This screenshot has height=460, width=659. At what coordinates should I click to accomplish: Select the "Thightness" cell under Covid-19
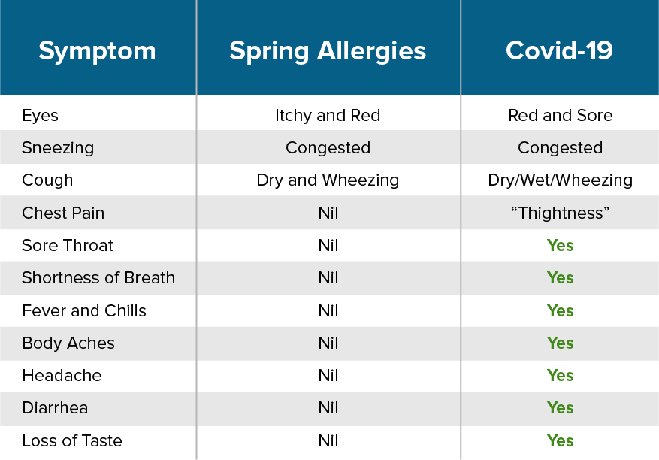pyautogui.click(x=561, y=213)
